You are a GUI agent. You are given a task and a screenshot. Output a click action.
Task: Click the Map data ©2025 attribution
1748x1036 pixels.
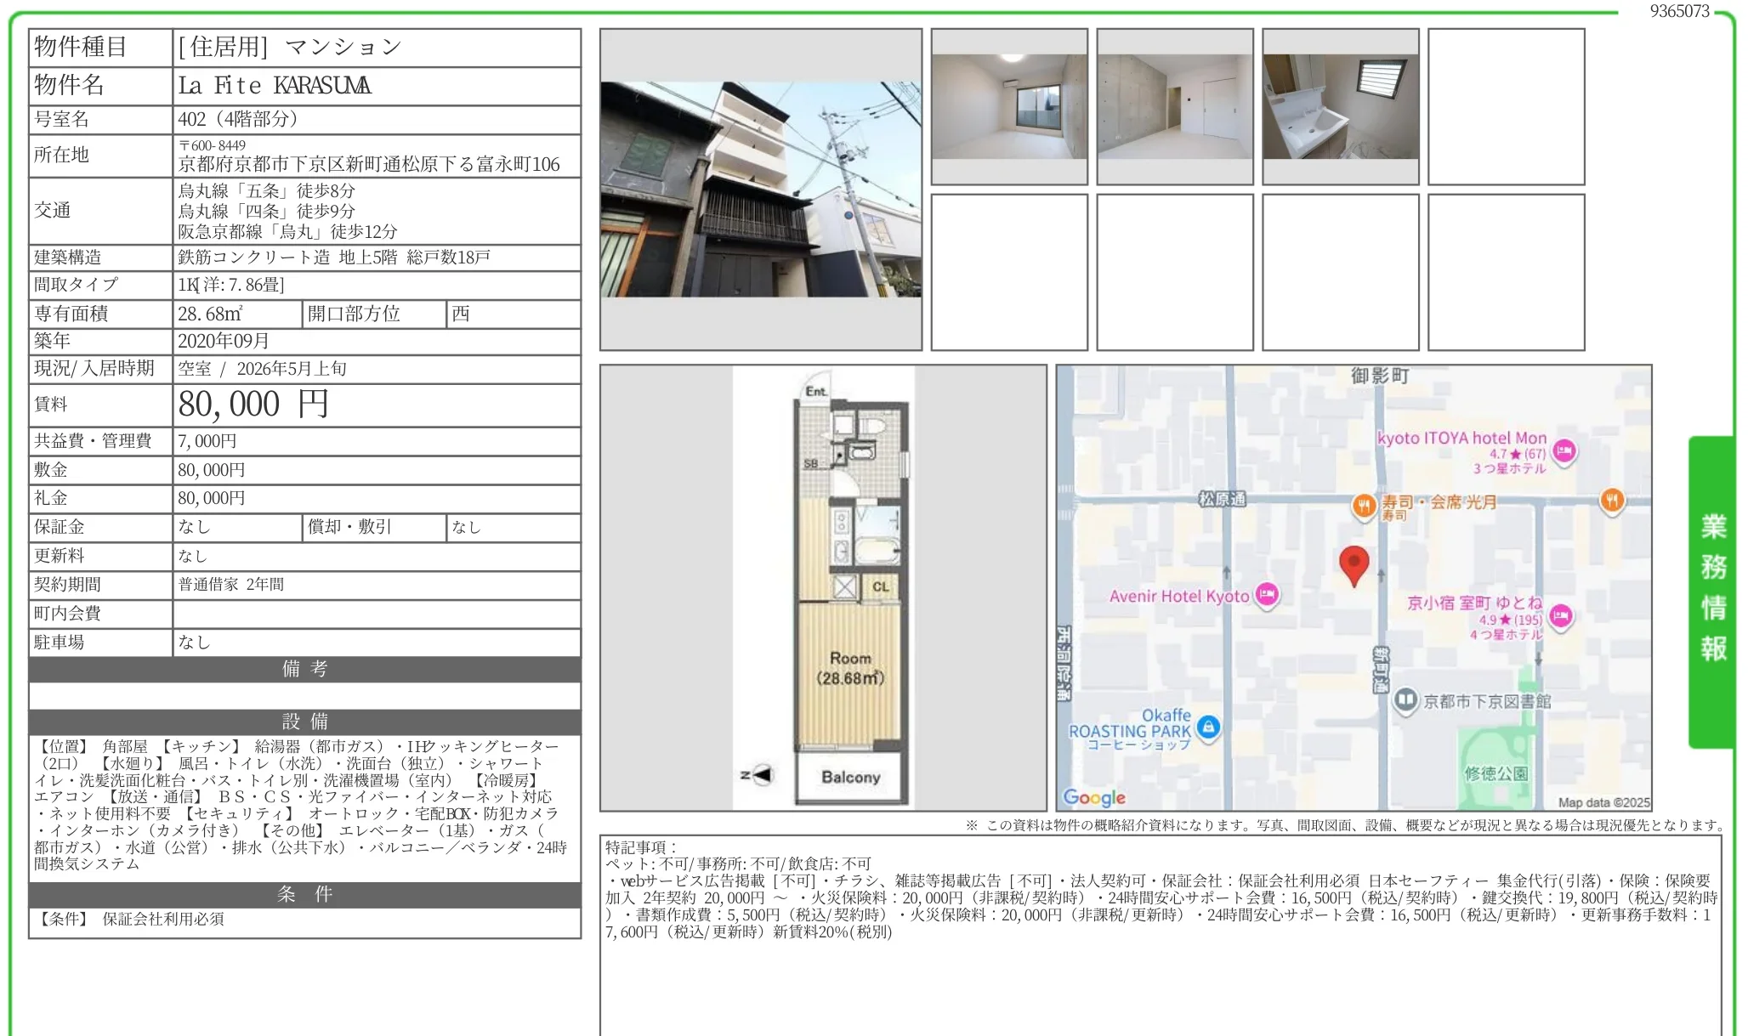[1603, 802]
